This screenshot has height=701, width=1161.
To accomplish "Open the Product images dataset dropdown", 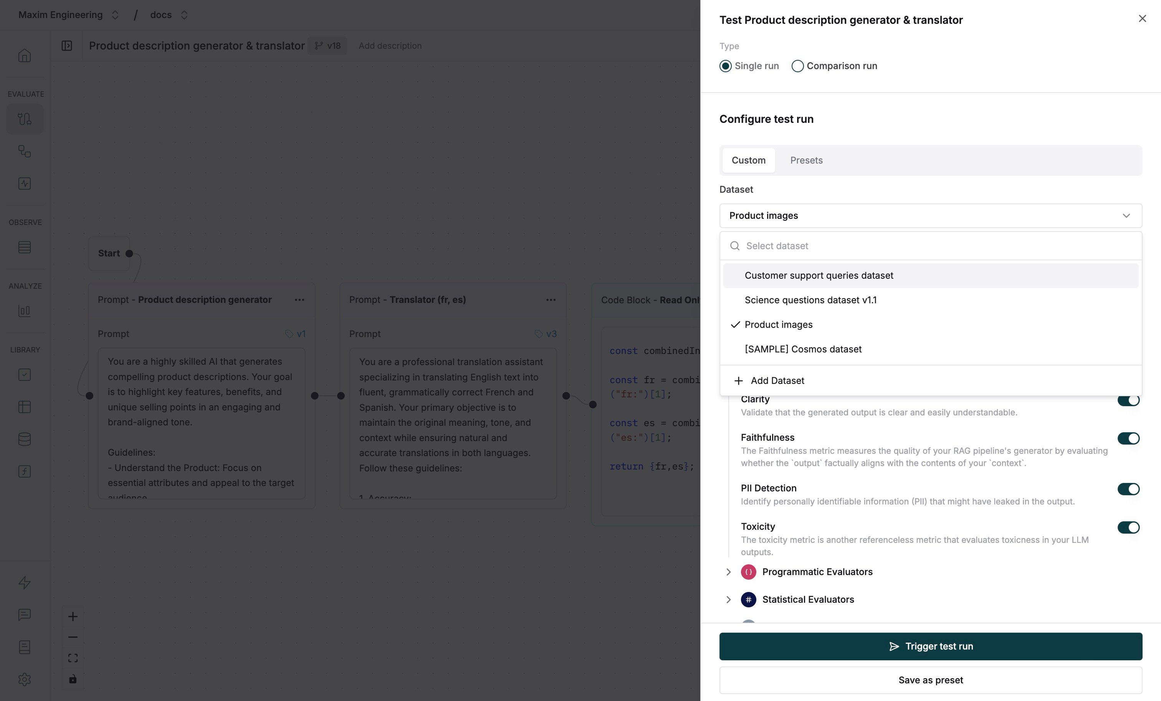I will tap(930, 216).
